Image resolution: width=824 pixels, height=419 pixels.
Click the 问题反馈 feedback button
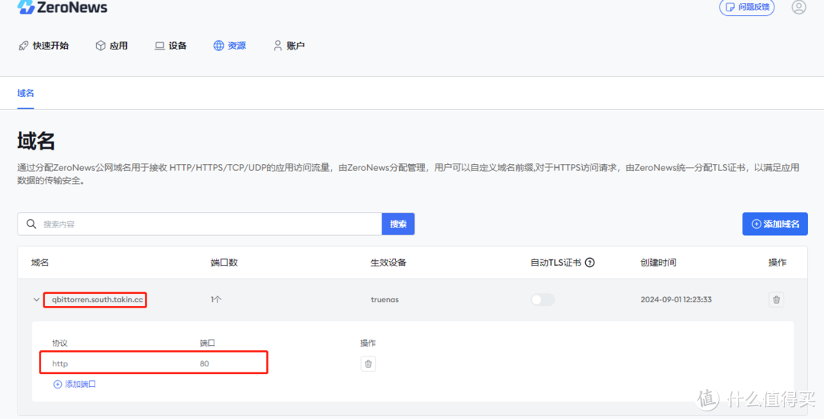pos(747,8)
